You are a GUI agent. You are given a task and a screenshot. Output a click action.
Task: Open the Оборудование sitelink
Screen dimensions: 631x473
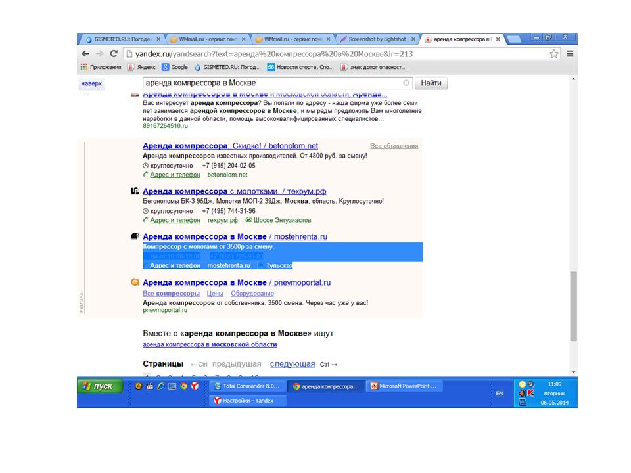click(x=252, y=294)
